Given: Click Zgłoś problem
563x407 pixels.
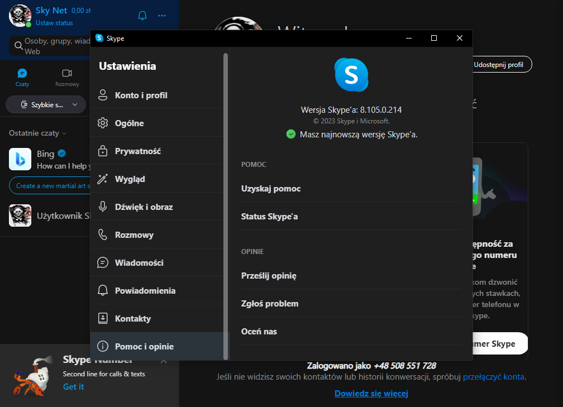Looking at the screenshot, I should (x=351, y=304).
